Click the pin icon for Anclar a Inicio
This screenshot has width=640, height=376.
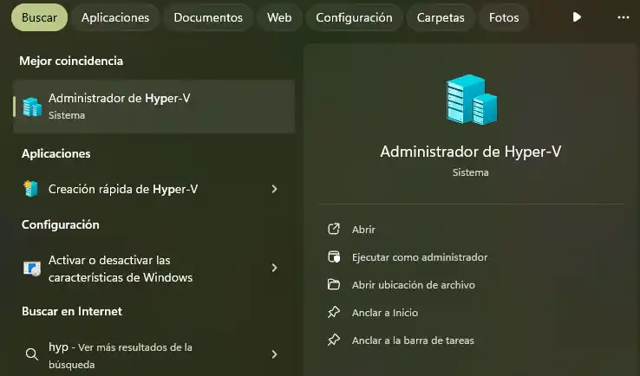tap(333, 313)
